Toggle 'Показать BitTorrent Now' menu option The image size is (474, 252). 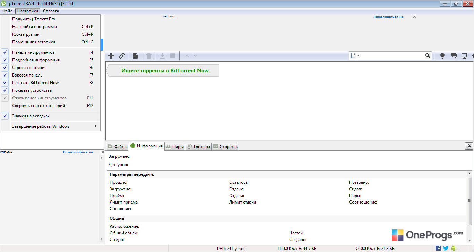coord(50,83)
